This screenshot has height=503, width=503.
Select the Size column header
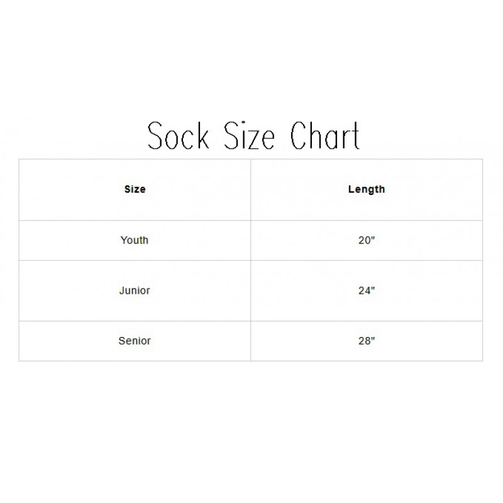tap(135, 189)
